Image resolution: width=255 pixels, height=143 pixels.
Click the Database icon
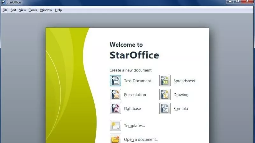click(x=115, y=109)
